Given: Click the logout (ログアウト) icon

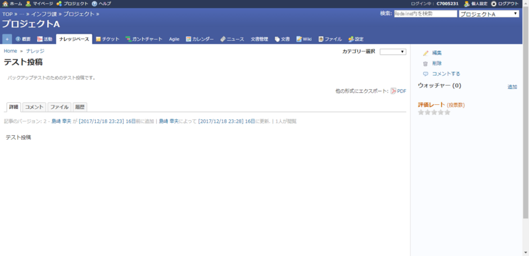Looking at the screenshot, I should 494,4.
